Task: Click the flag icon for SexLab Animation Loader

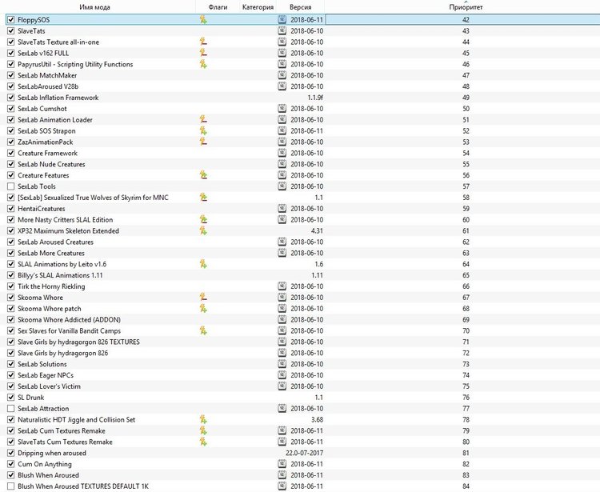Action: pyautogui.click(x=203, y=119)
